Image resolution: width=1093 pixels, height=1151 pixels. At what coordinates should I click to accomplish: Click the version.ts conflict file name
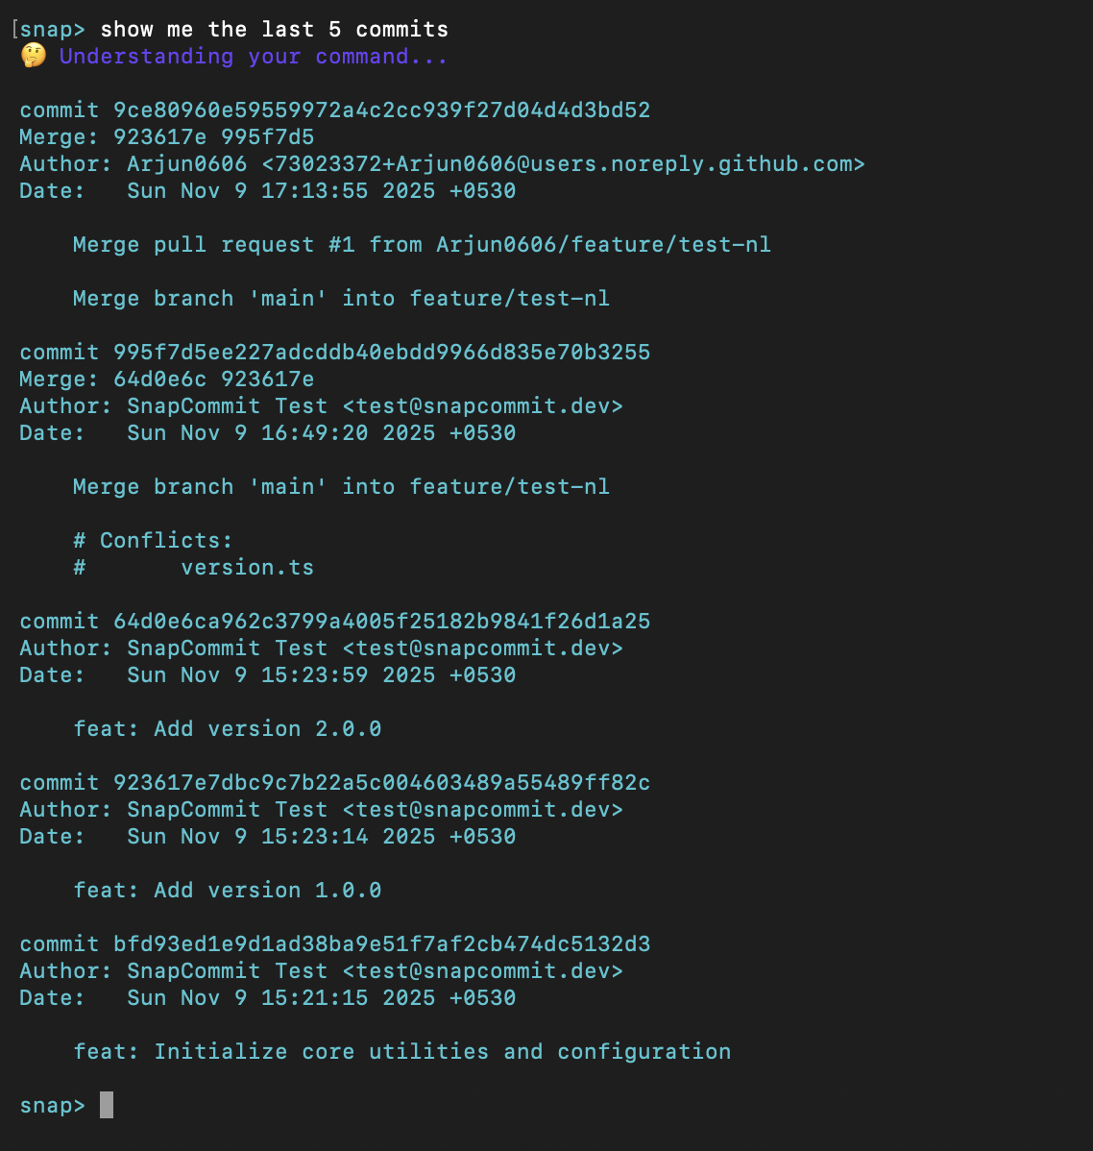[x=247, y=567]
